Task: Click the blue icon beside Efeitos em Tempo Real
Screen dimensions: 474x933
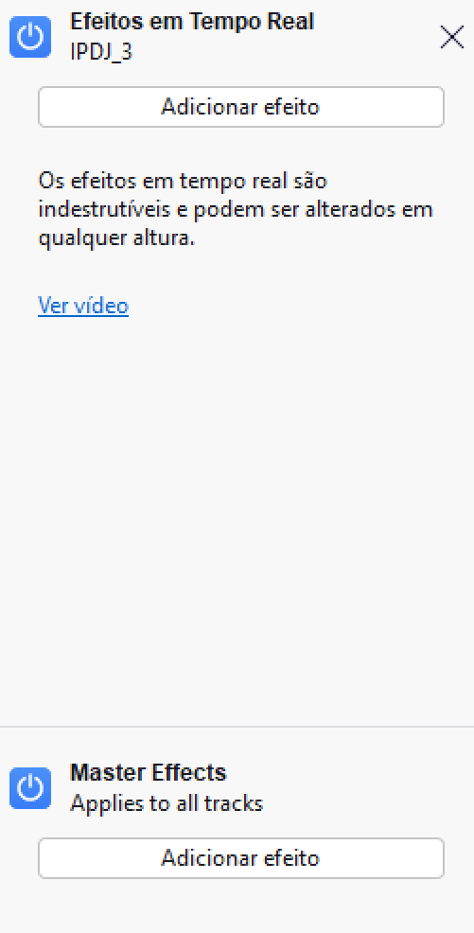Action: coord(30,38)
